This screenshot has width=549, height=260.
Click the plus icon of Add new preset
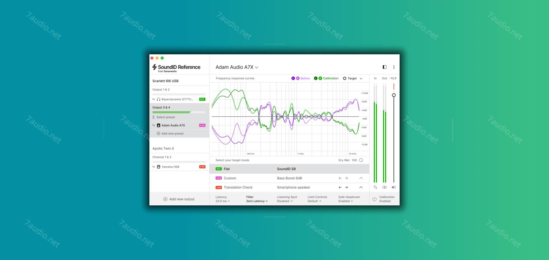point(158,133)
